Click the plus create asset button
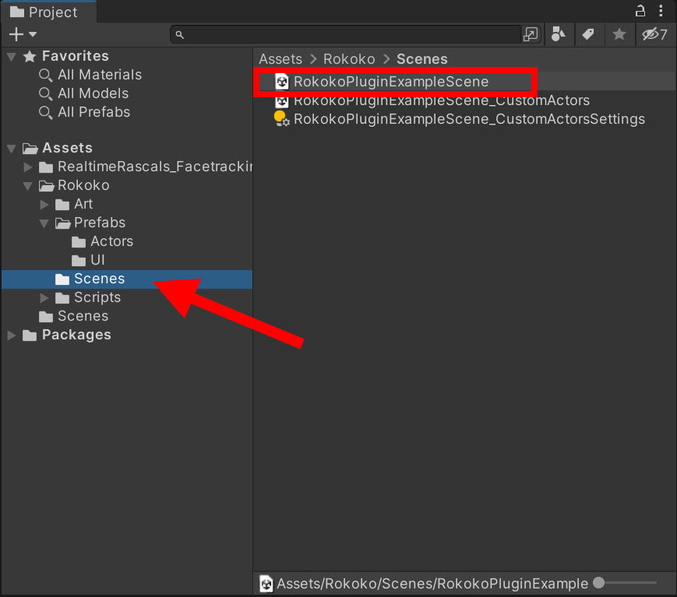The image size is (677, 597). click(x=16, y=34)
